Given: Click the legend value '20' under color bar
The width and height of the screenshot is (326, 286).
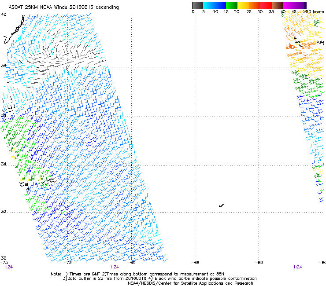Looking at the screenshot, I should point(237,12).
